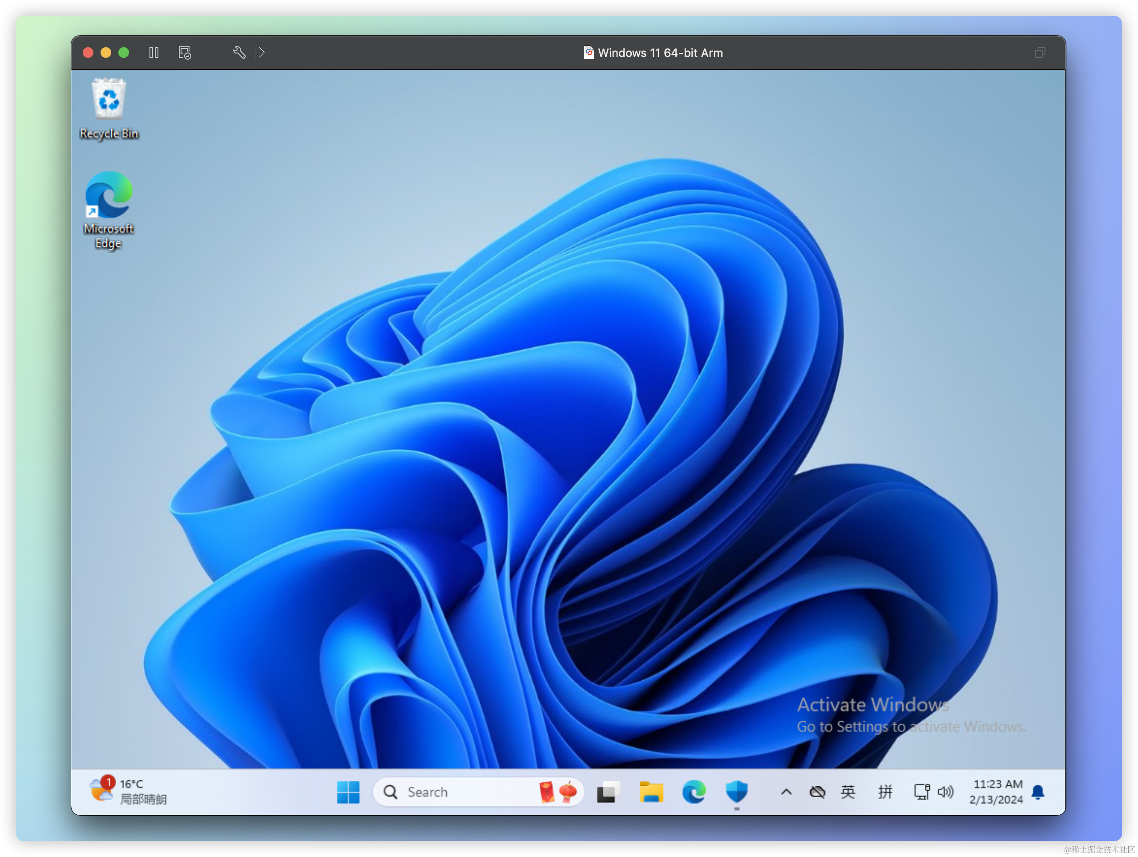This screenshot has width=1138, height=857.
Task: Open Windows Security shield app
Action: (x=736, y=792)
